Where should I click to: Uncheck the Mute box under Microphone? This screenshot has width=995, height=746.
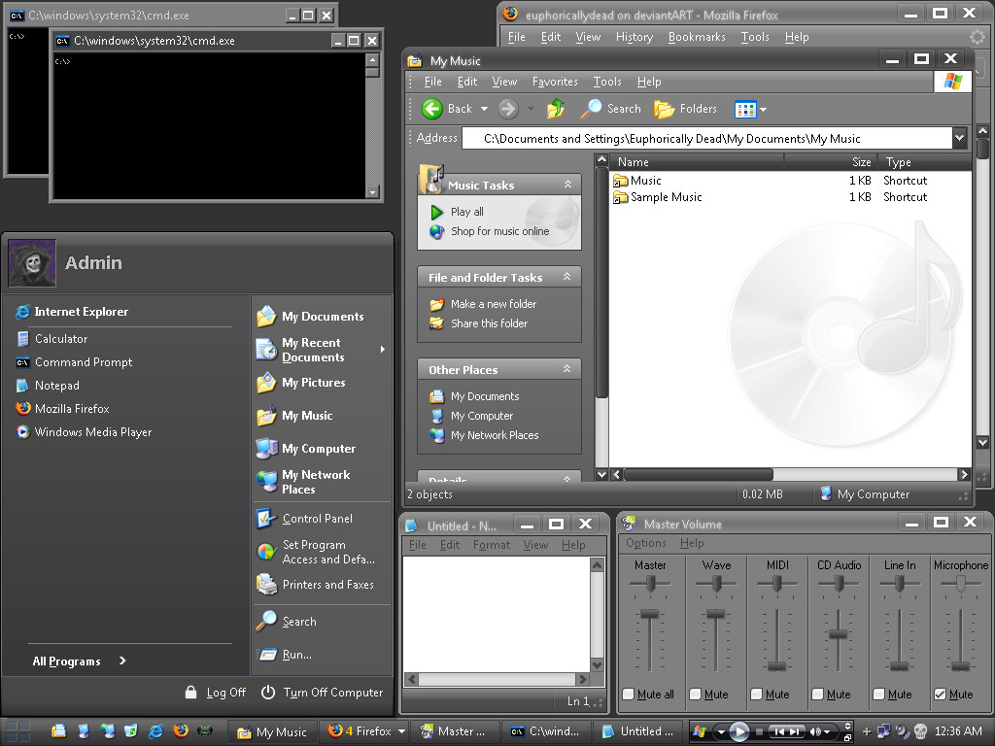pos(940,695)
